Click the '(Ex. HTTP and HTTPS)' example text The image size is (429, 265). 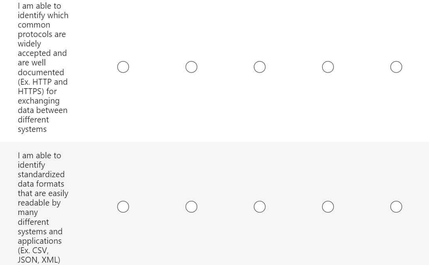point(43,82)
